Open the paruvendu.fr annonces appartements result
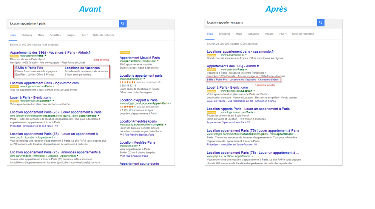 tap(57, 152)
